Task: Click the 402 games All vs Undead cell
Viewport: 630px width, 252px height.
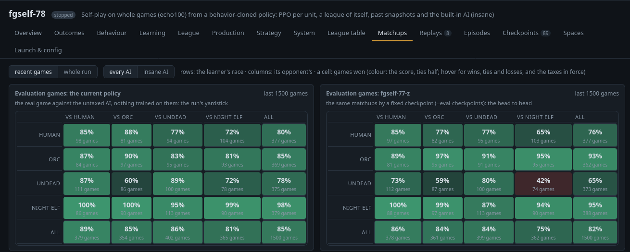Action: [x=177, y=232]
